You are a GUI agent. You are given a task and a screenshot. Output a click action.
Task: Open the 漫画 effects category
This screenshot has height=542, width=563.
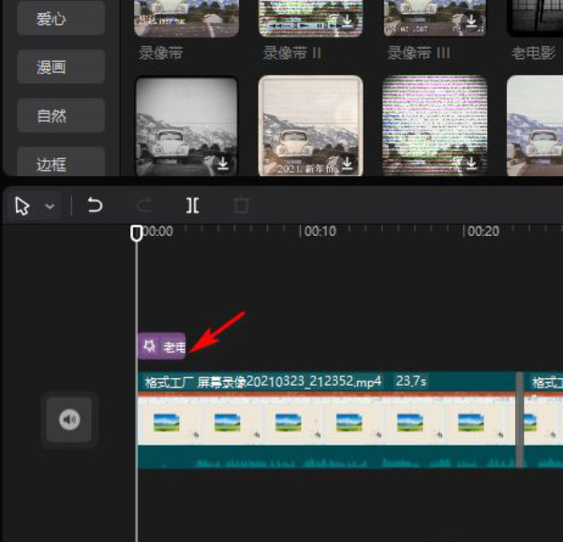coord(61,66)
